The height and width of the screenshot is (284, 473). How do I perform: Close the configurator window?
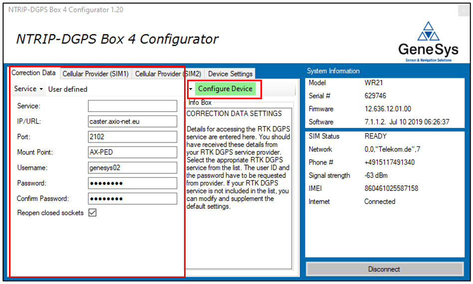[x=464, y=11]
